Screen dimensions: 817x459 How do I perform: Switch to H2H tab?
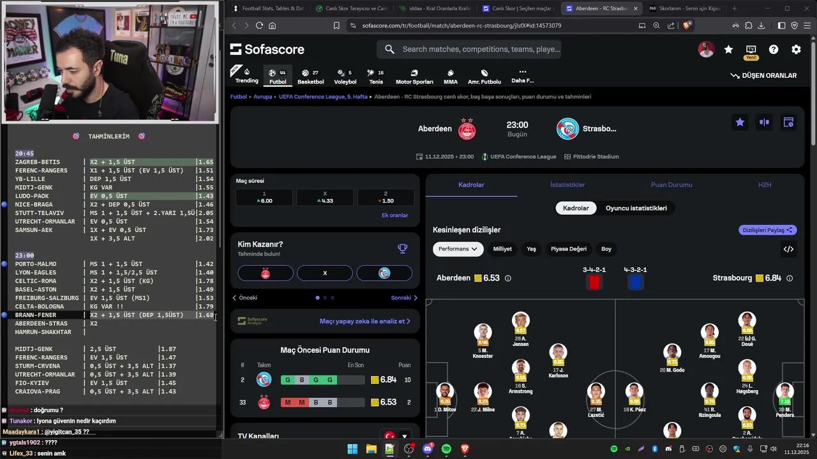coord(765,185)
